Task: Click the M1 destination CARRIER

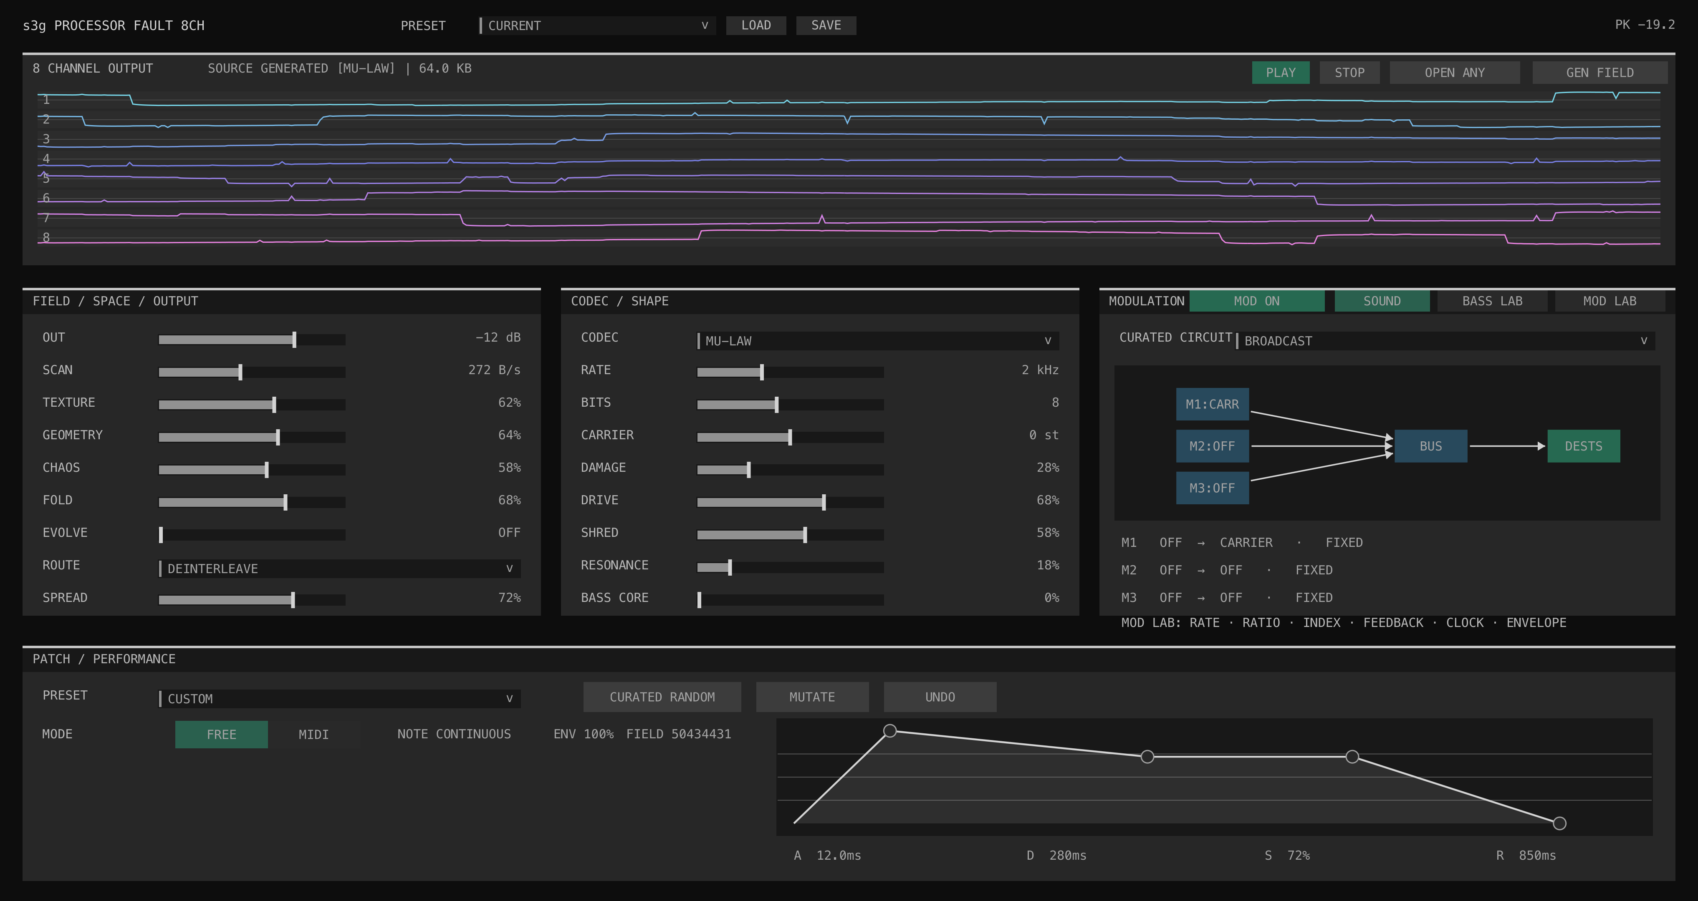Action: pyautogui.click(x=1246, y=543)
